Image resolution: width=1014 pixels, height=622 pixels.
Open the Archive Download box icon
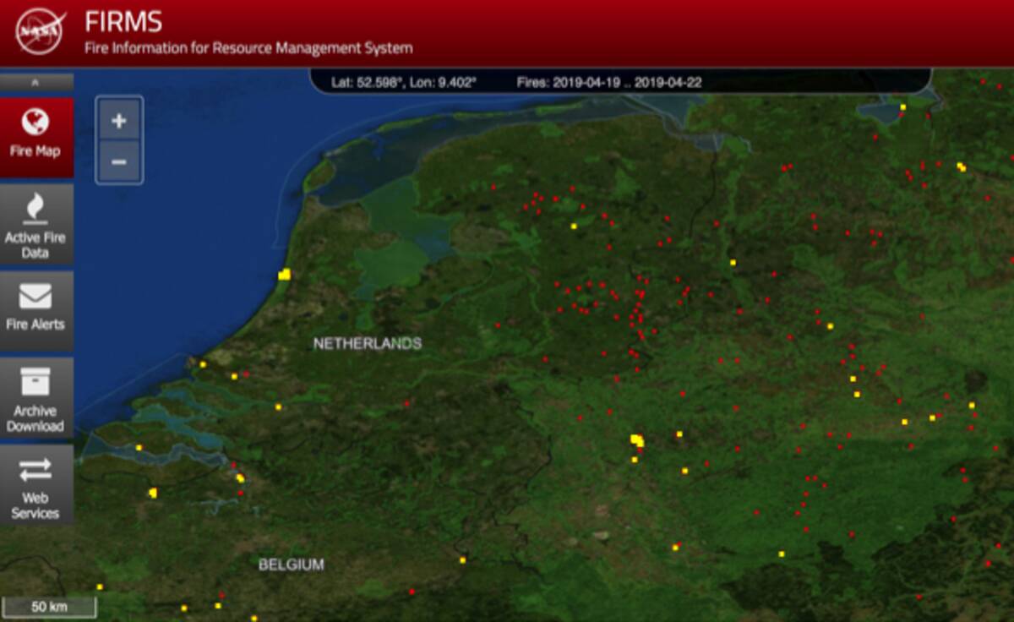(x=35, y=381)
